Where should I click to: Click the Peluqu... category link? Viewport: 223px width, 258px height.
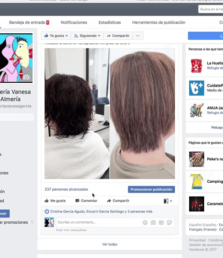click(217, 127)
